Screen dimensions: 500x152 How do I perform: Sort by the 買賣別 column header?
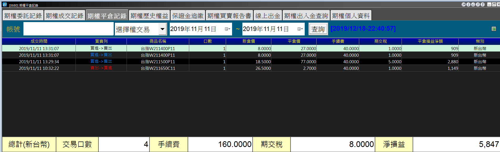[x=101, y=41]
